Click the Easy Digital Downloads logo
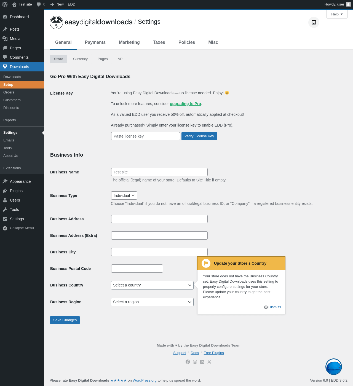Viewport: 353px width, 386px height. tap(91, 22)
